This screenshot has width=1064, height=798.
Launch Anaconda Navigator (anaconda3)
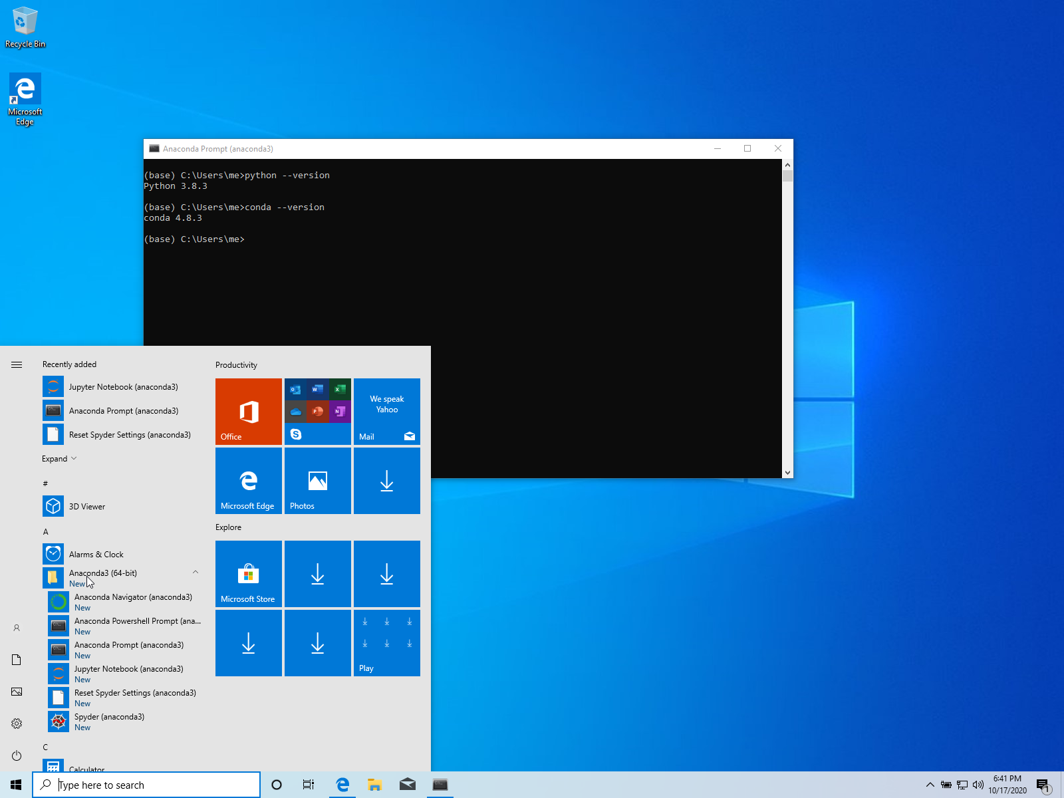click(x=125, y=602)
